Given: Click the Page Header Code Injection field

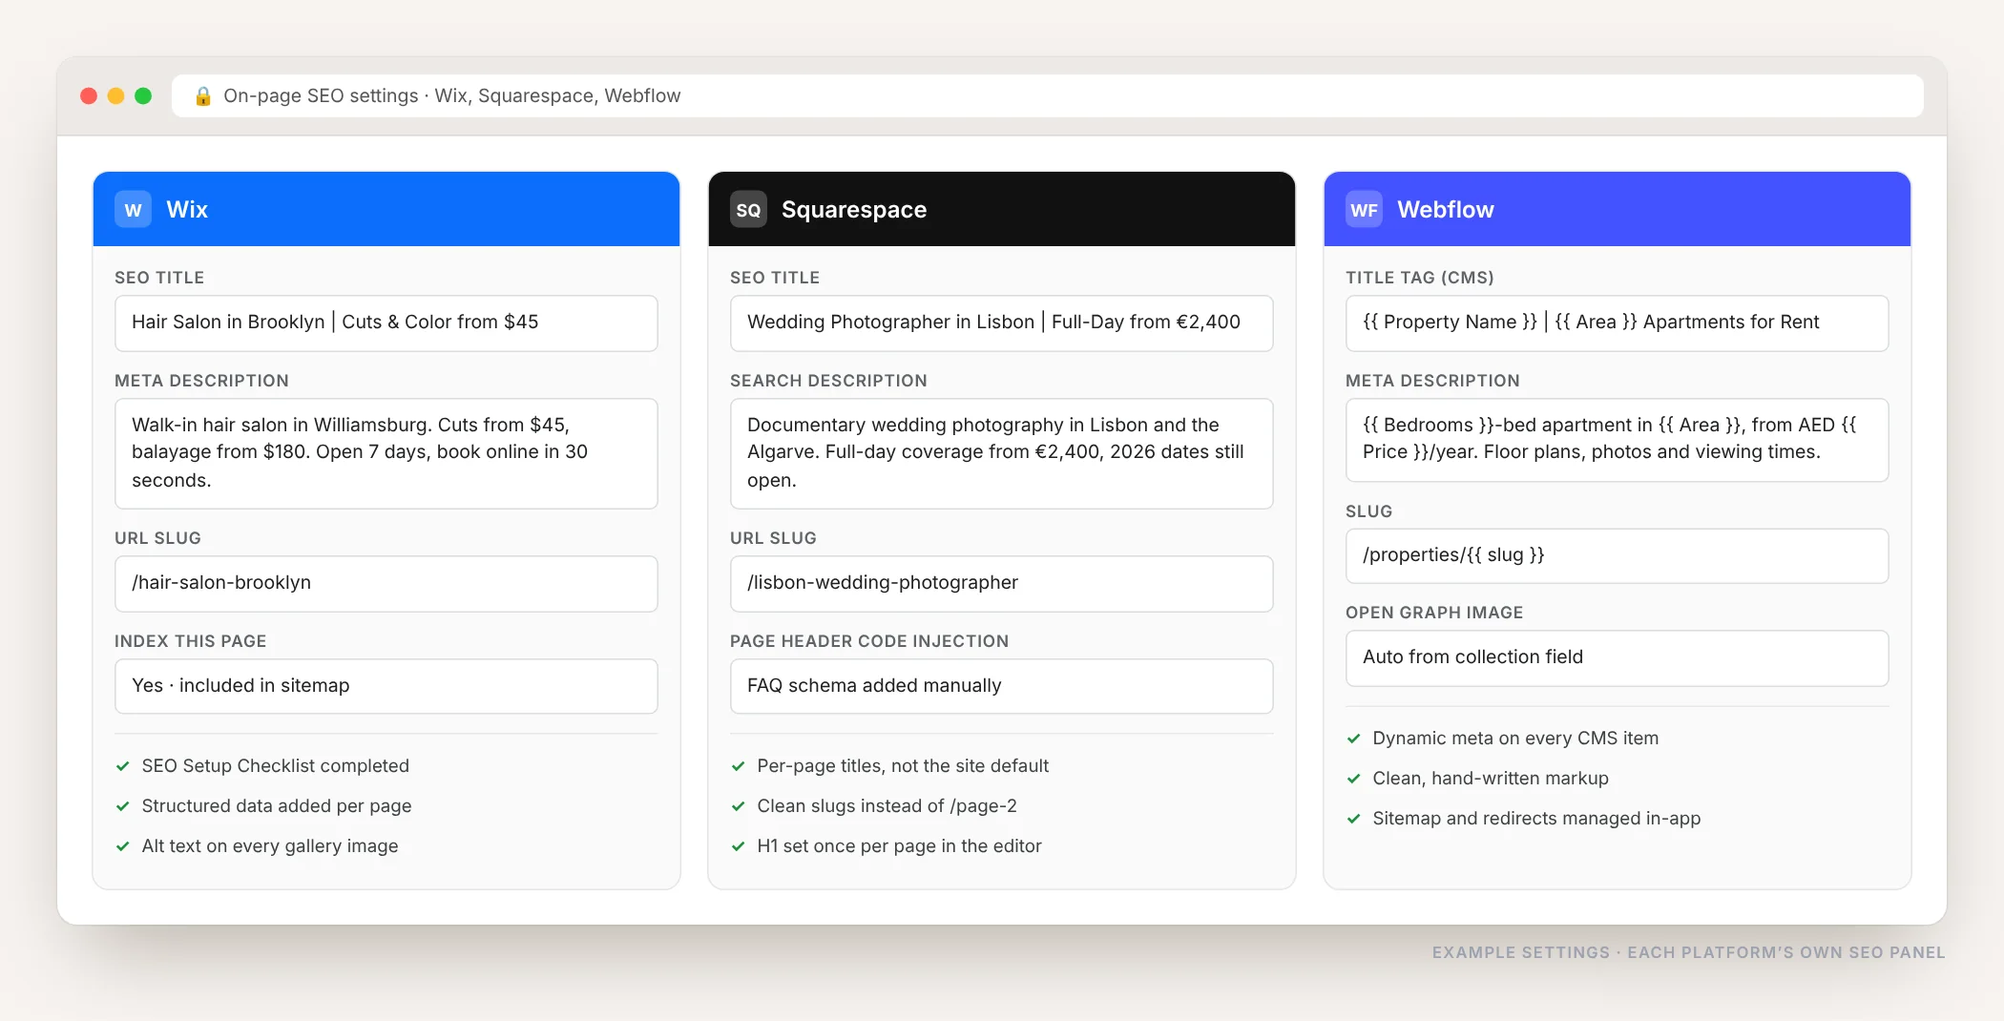Looking at the screenshot, I should pyautogui.click(x=1001, y=686).
